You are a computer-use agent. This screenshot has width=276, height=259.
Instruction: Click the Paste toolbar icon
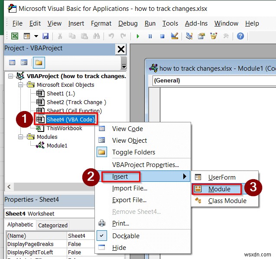point(84,36)
